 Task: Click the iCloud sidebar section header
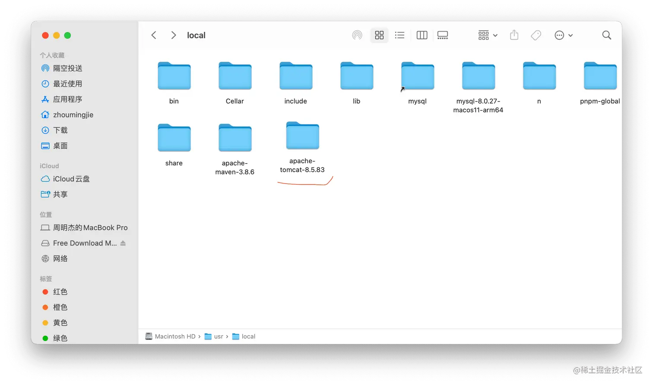coord(49,166)
